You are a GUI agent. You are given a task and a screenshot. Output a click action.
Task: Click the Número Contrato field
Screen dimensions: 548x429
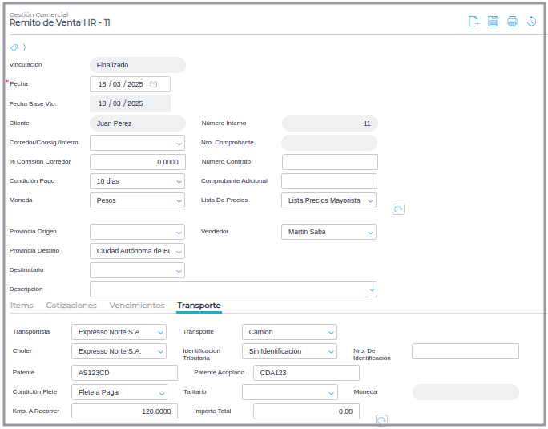[x=329, y=162]
